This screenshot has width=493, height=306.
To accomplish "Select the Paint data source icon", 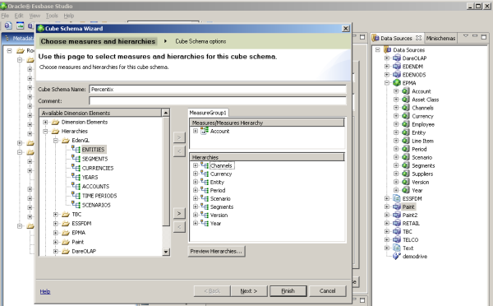I will [397, 206].
